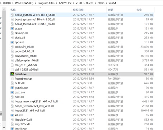Click the gunzip.exe file icon
This screenshot has width=163, height=130.
(12, 88)
